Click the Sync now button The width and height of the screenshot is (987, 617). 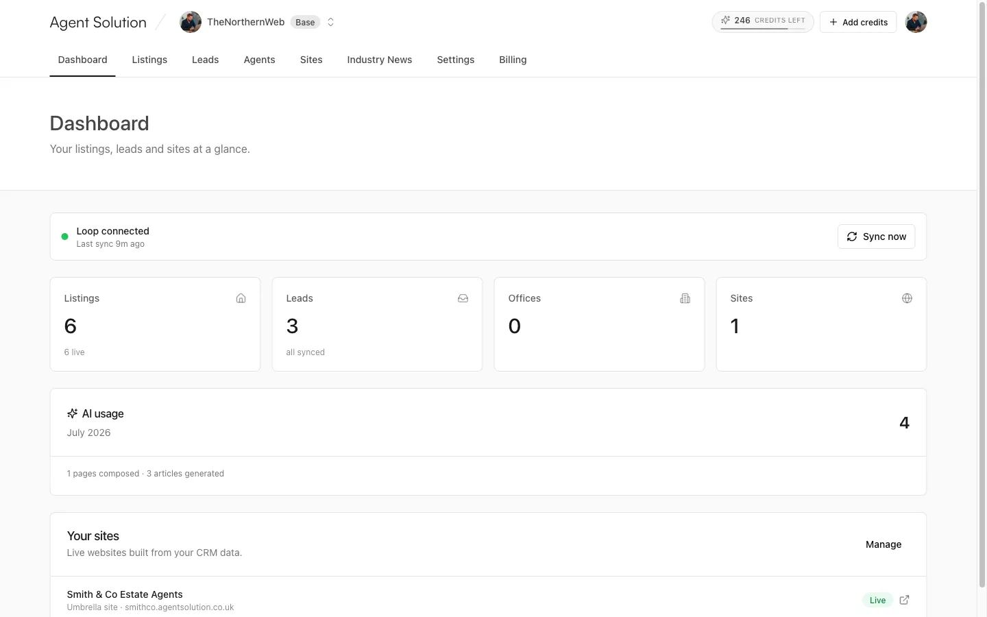pos(876,237)
